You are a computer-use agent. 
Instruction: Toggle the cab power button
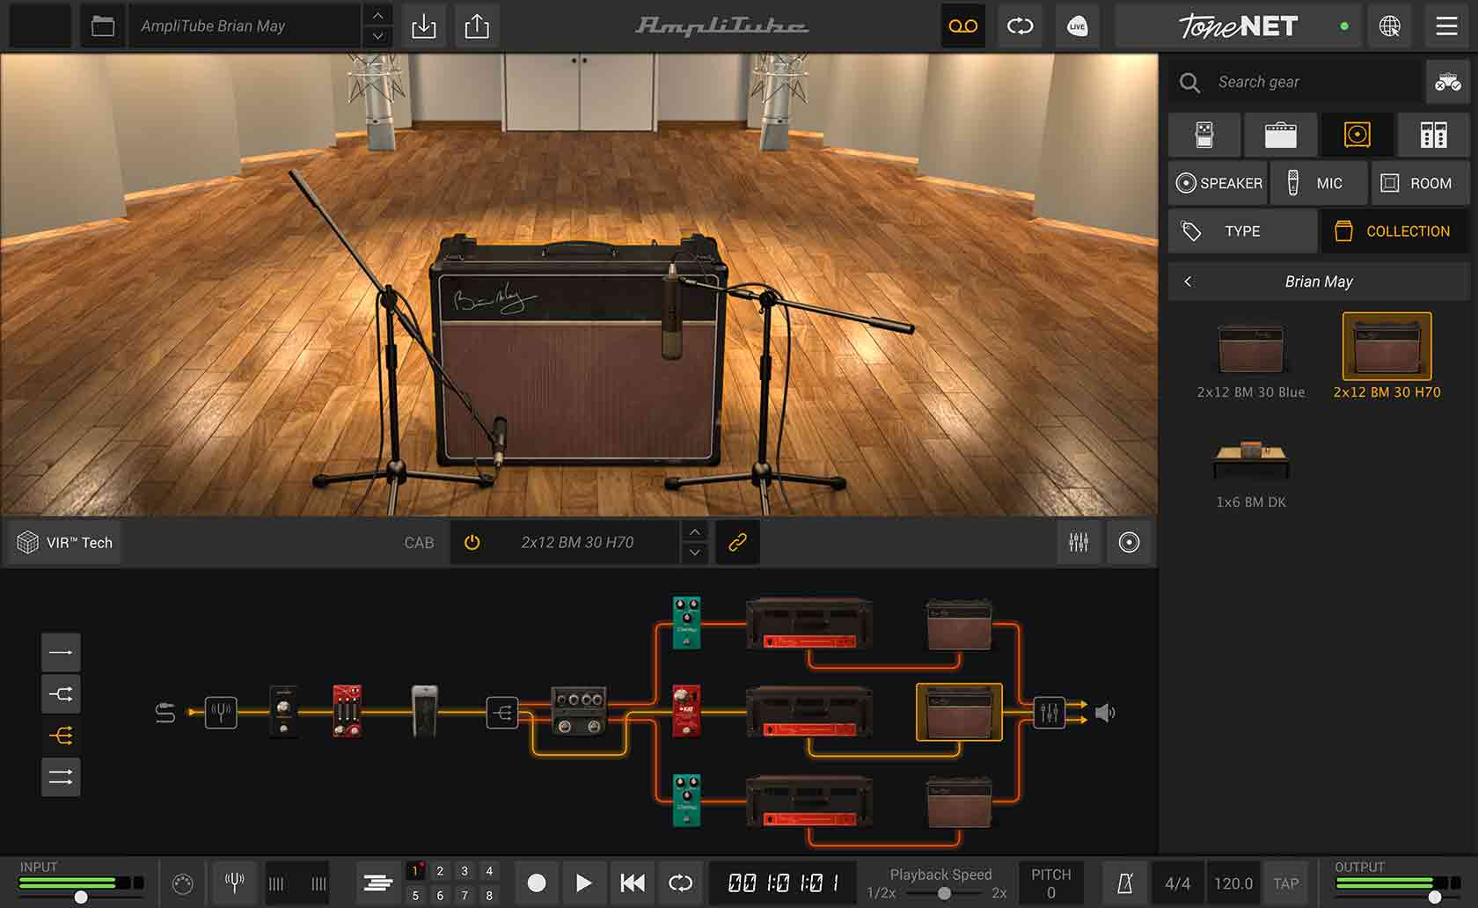point(472,542)
